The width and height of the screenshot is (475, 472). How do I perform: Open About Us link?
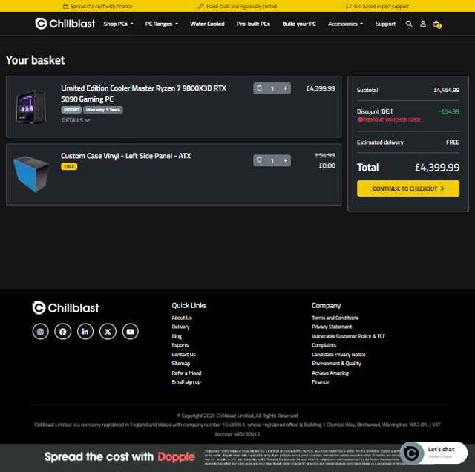(x=182, y=318)
